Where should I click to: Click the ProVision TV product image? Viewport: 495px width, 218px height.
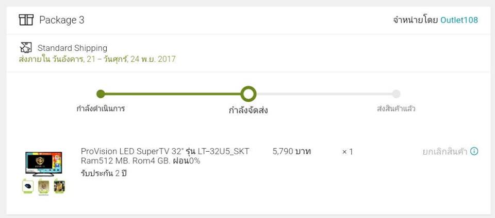(44, 164)
